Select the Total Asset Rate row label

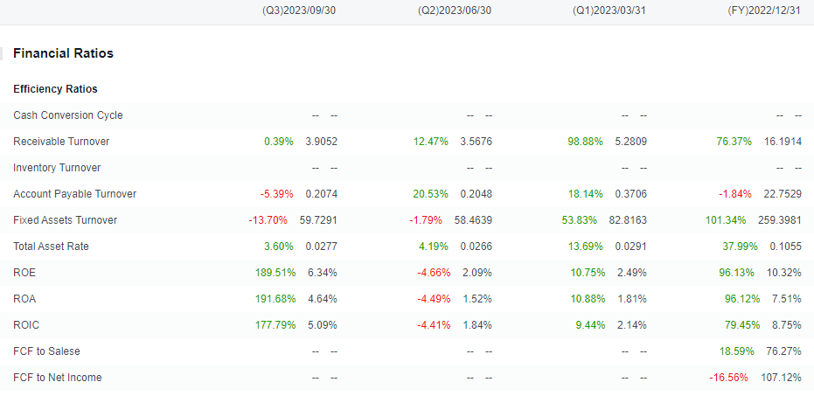[51, 247]
